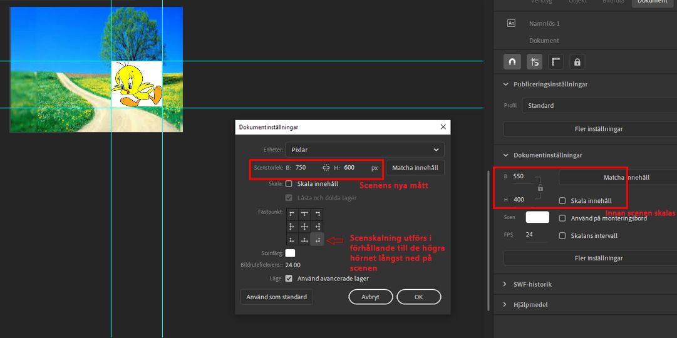This screenshot has height=338, width=677.
Task: Enable Skala innehåll in the Properties panel
Action: 562,201
